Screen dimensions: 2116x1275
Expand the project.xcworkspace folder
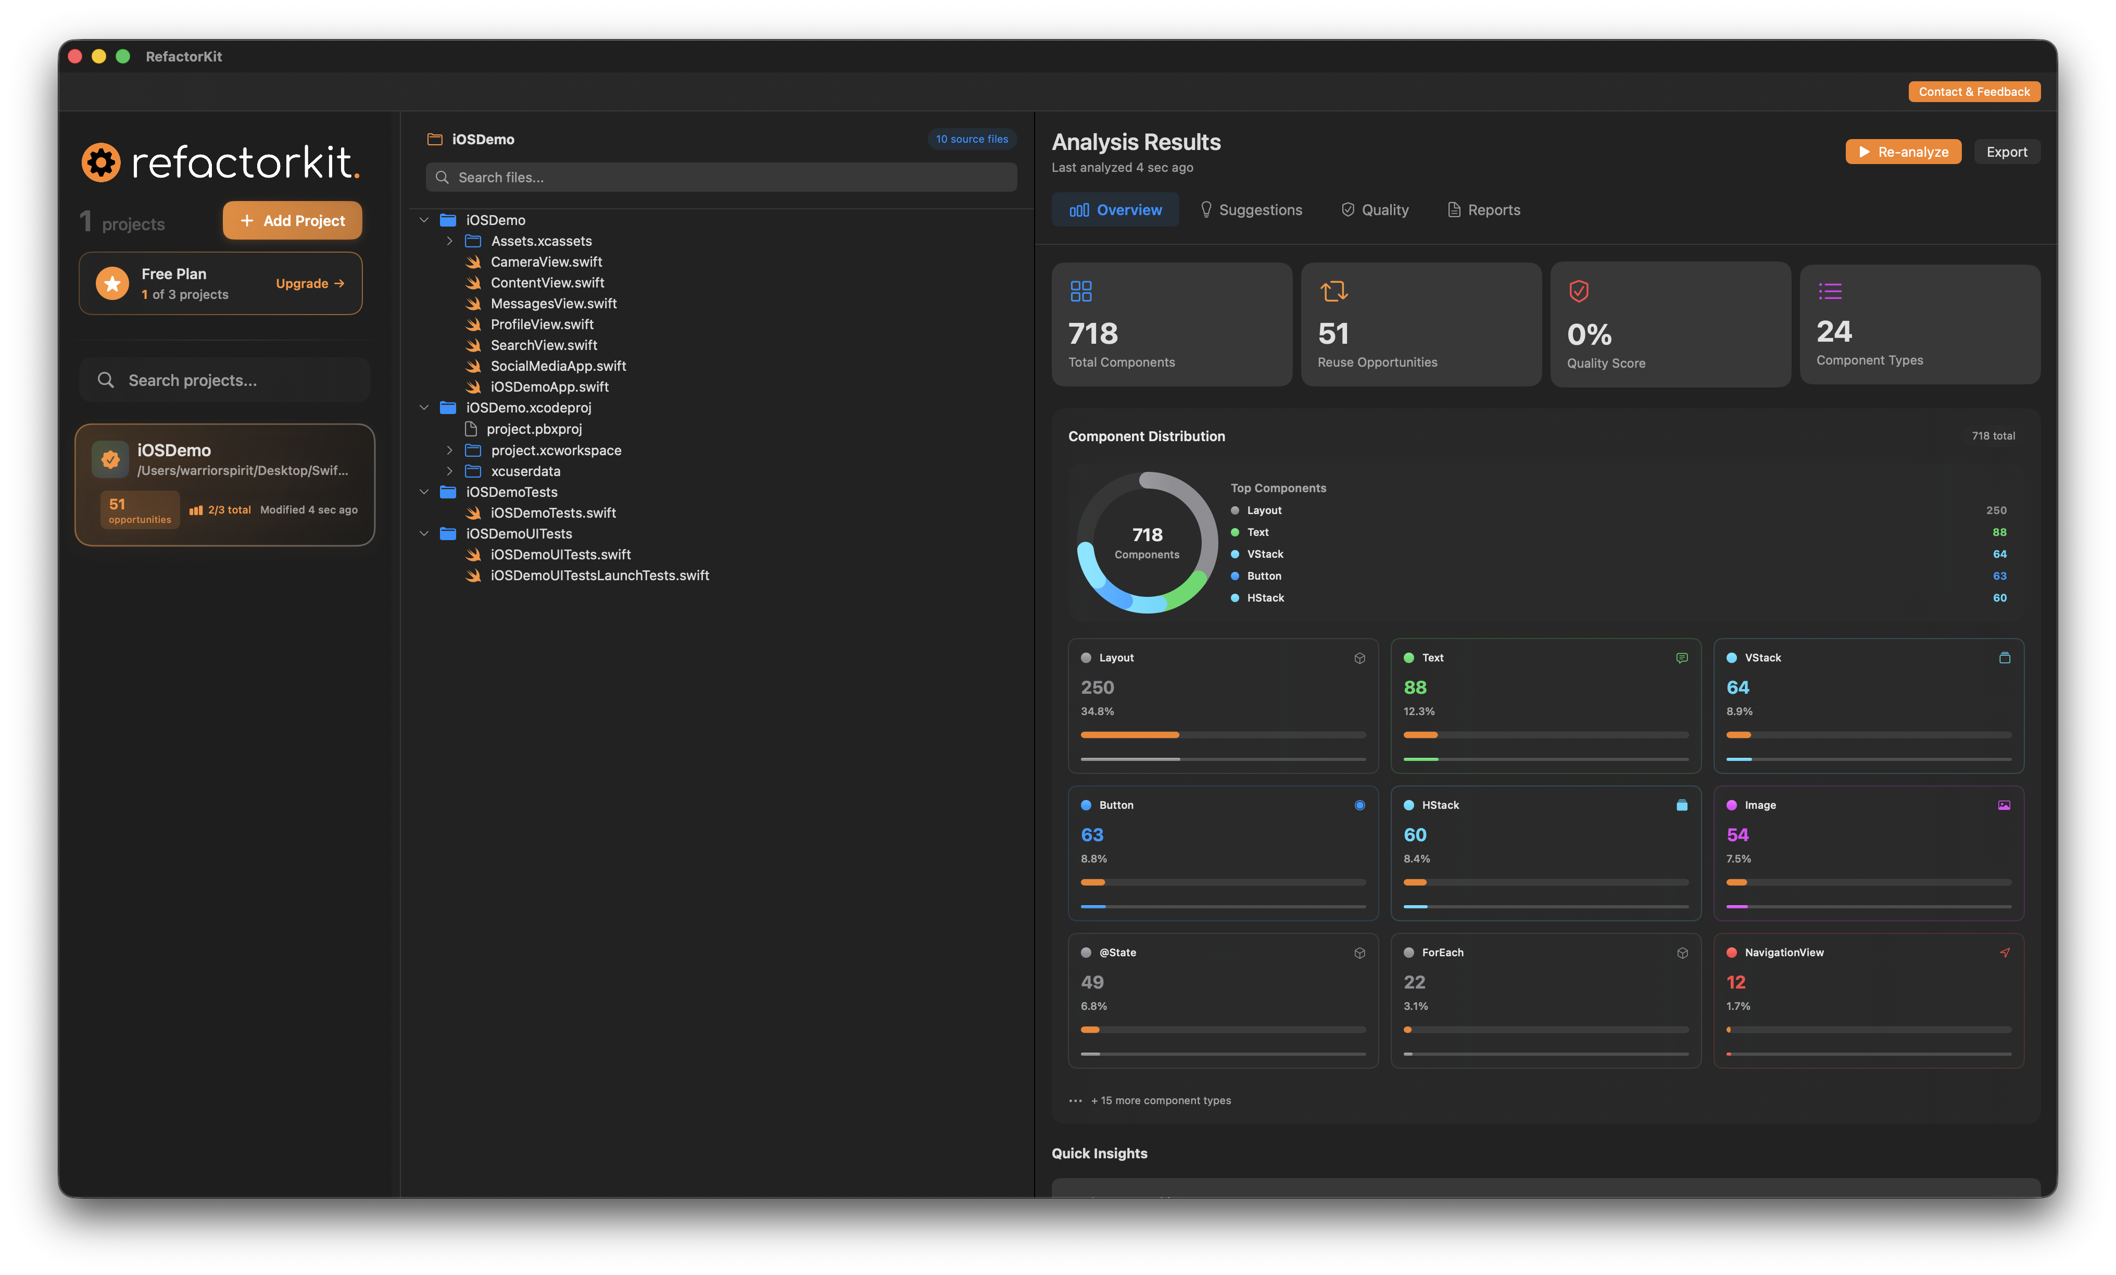click(449, 450)
